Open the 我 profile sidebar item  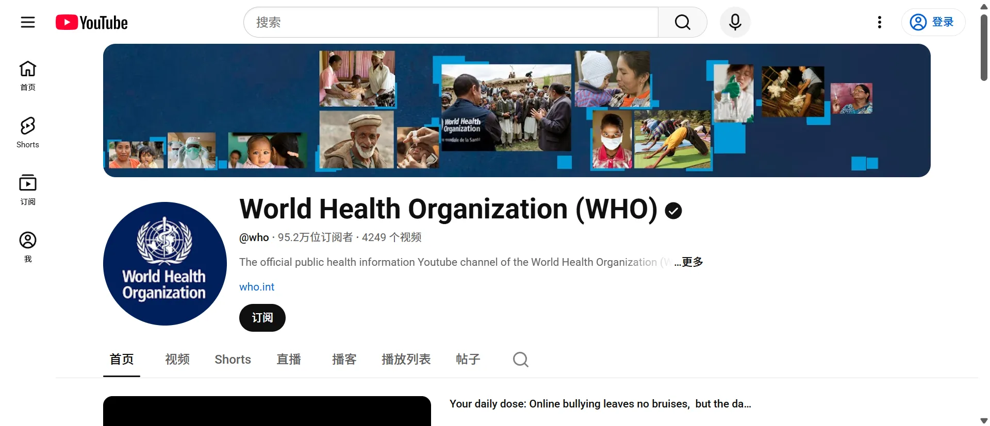(28, 247)
